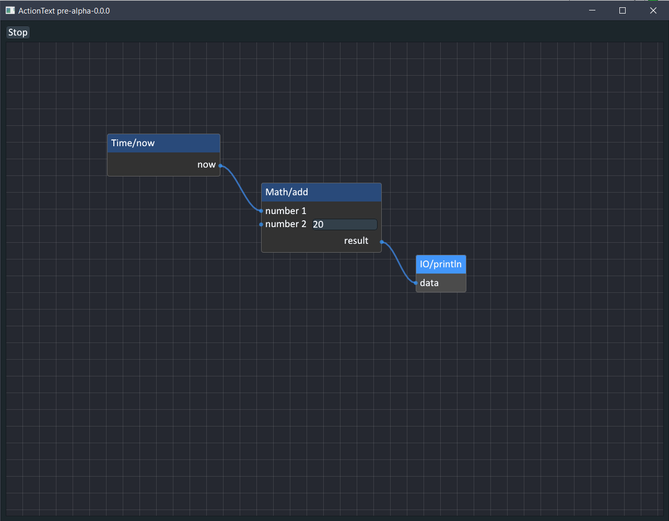Viewport: 669px width, 521px height.
Task: Select the Time/now node header
Action: tap(163, 143)
